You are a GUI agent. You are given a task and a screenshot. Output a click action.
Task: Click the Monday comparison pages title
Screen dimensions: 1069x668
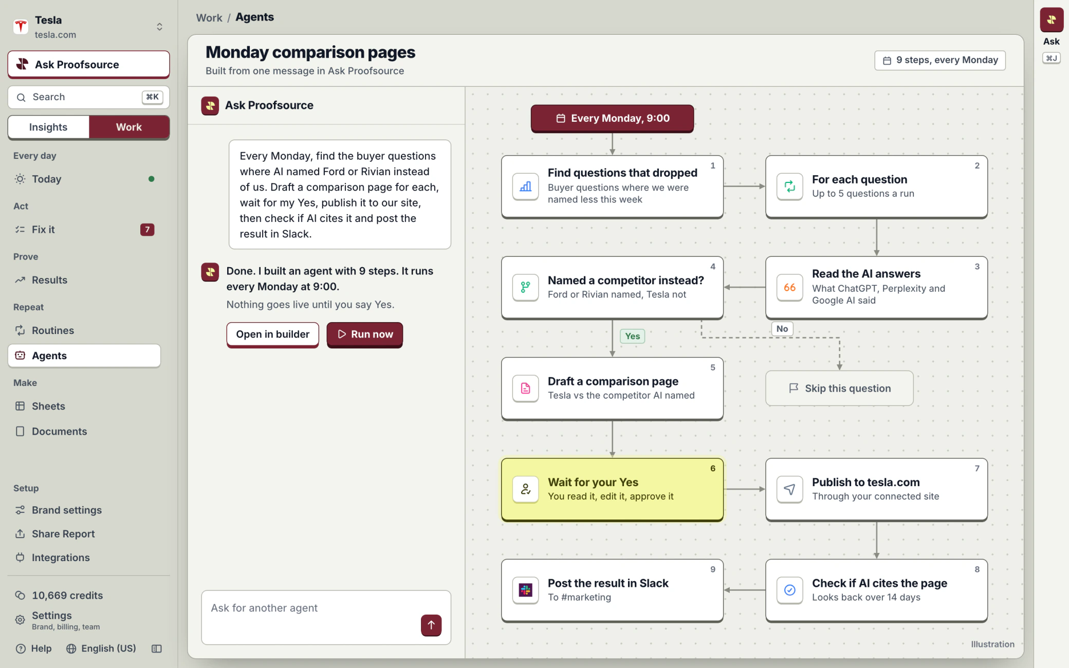click(x=310, y=52)
